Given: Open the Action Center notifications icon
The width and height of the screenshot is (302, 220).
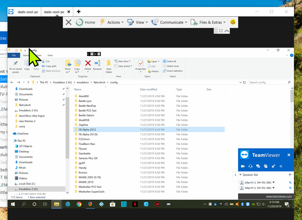Looking at the screenshot, I should coord(287,205).
